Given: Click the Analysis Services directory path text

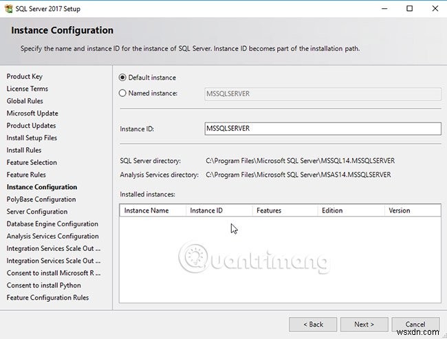Looking at the screenshot, I should (298, 175).
